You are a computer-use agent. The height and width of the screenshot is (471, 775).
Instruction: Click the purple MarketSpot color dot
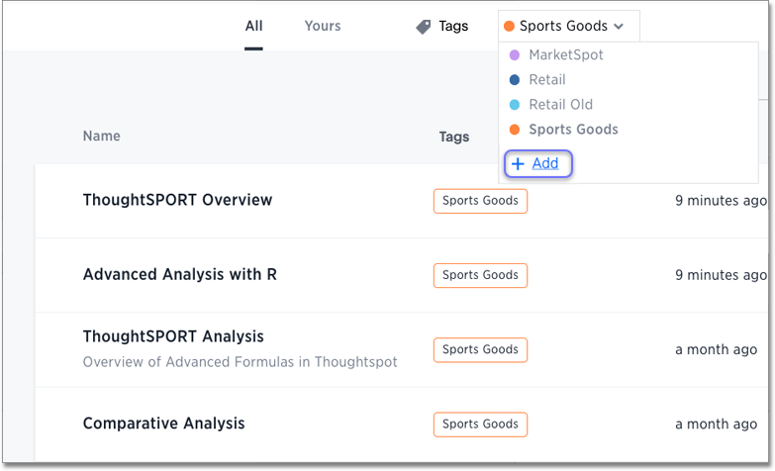click(x=514, y=55)
